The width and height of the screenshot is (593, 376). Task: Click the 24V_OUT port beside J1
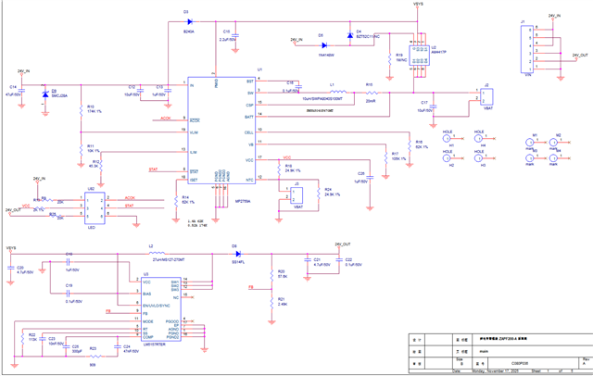point(580,56)
